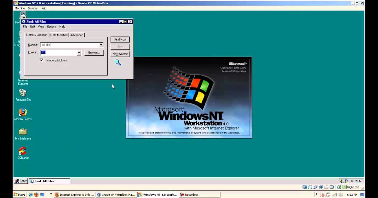Image resolution: width=378 pixels, height=198 pixels.
Task: Click the Find: All Files NT taskbar button
Action: [x=49, y=181]
